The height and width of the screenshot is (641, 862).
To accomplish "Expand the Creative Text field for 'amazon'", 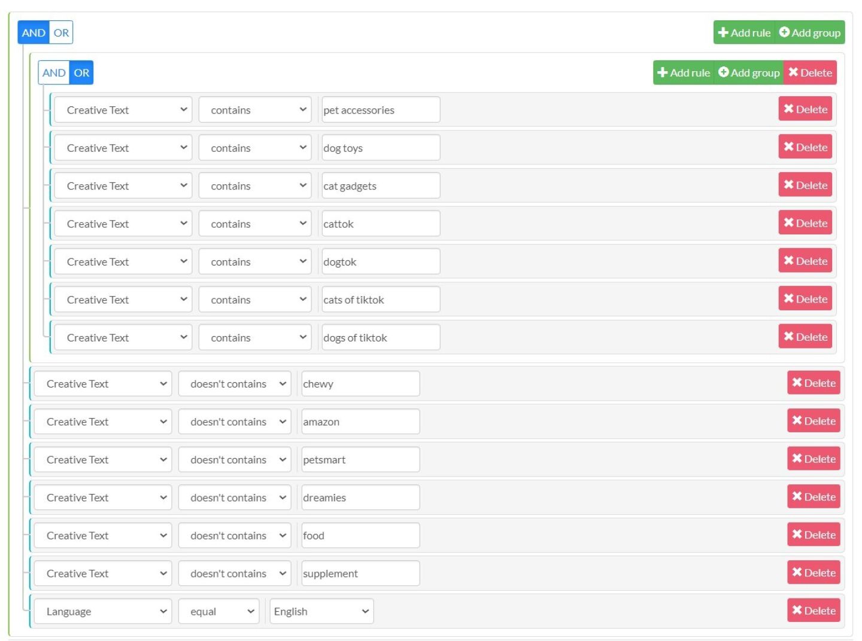I will point(103,422).
